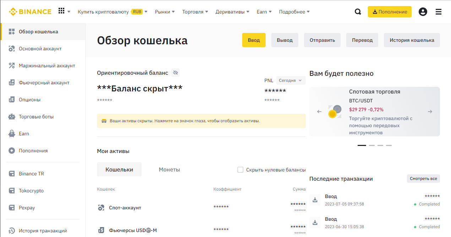Open the apps grid menu icon
451x237 pixels.
(61, 11)
